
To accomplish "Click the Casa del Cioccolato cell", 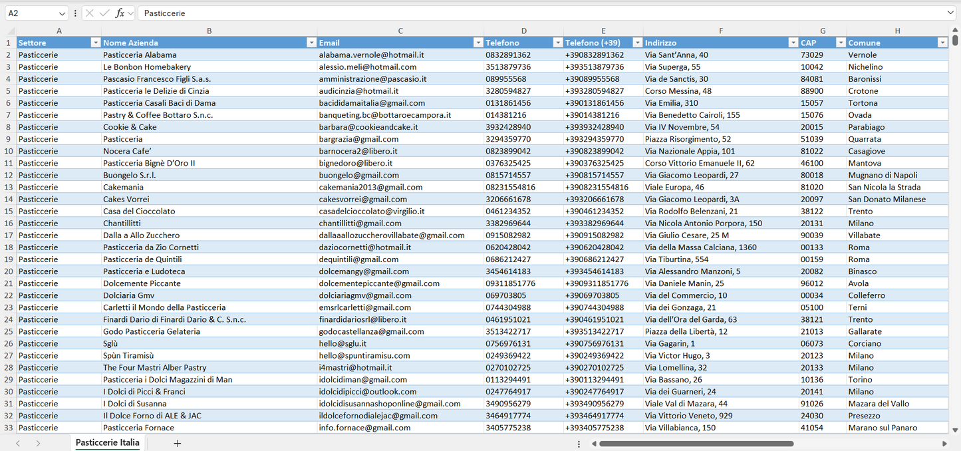I will (209, 211).
